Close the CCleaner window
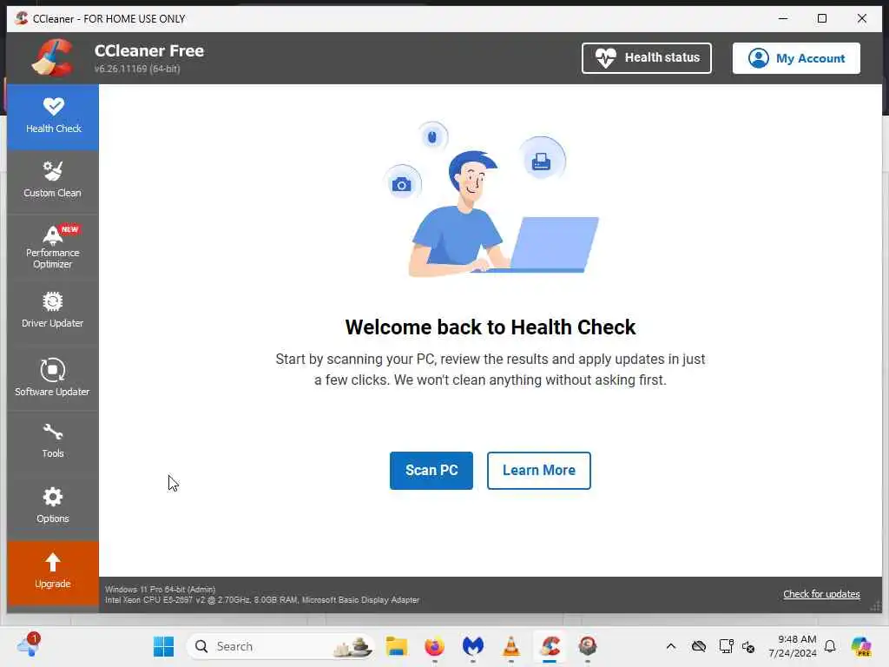This screenshot has height=667, width=889. pyautogui.click(x=862, y=18)
